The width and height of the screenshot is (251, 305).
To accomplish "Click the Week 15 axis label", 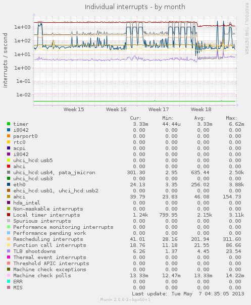I will tap(74, 109).
